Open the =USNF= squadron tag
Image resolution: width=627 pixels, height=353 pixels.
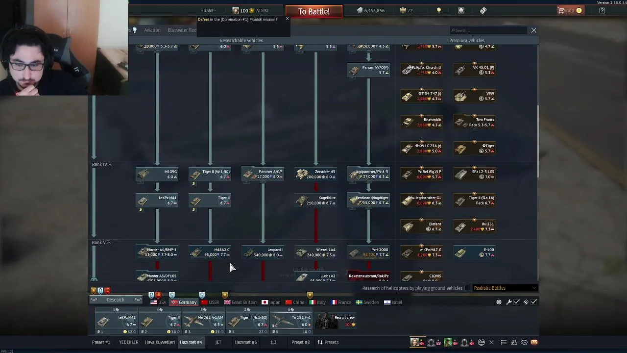(208, 10)
